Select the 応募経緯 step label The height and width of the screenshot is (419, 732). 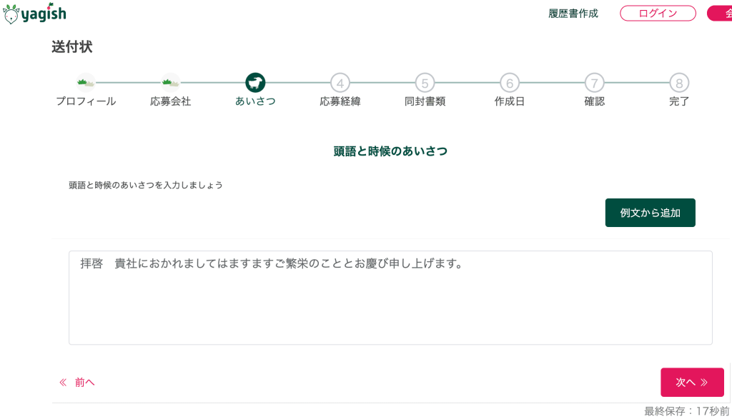(340, 101)
